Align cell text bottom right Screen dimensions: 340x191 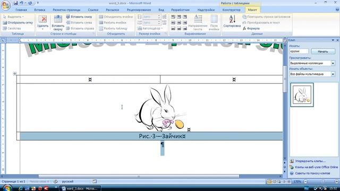[185, 28]
